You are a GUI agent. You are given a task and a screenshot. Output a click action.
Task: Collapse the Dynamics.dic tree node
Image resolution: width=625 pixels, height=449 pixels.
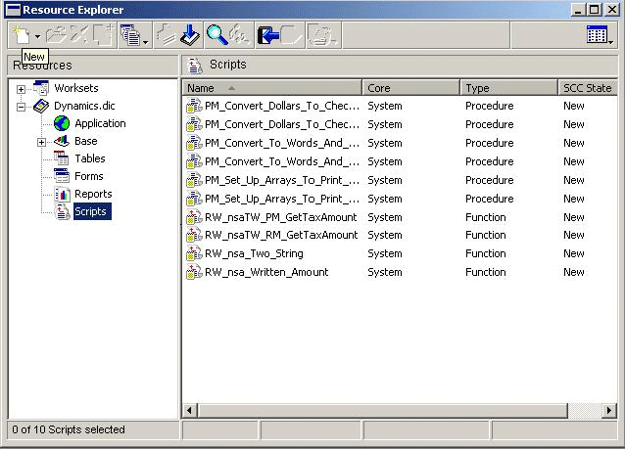(x=21, y=107)
